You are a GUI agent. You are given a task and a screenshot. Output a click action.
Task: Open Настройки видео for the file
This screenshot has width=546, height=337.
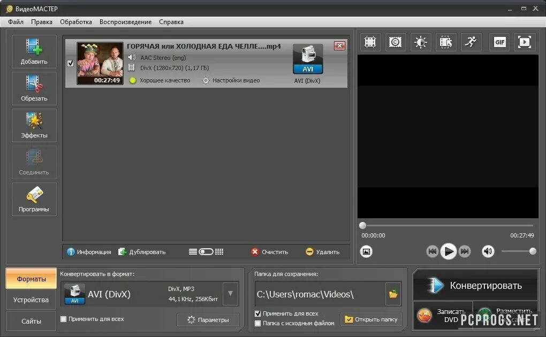231,80
